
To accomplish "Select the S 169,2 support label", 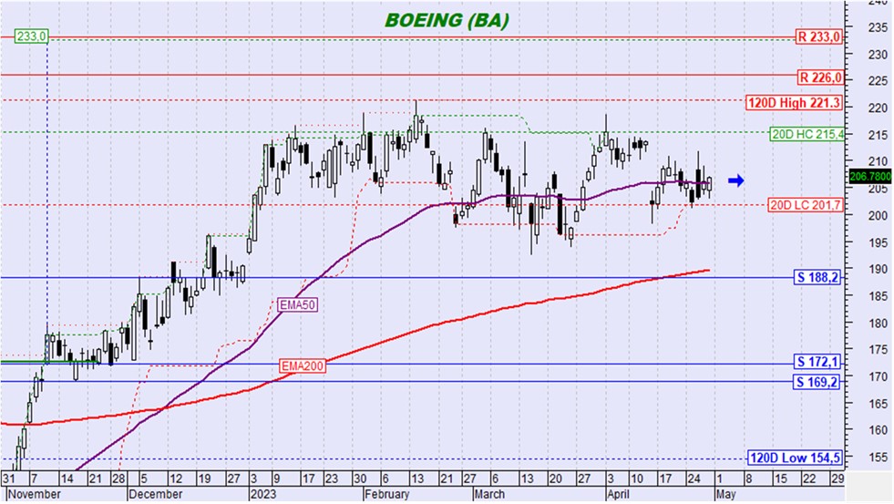I will click(817, 382).
